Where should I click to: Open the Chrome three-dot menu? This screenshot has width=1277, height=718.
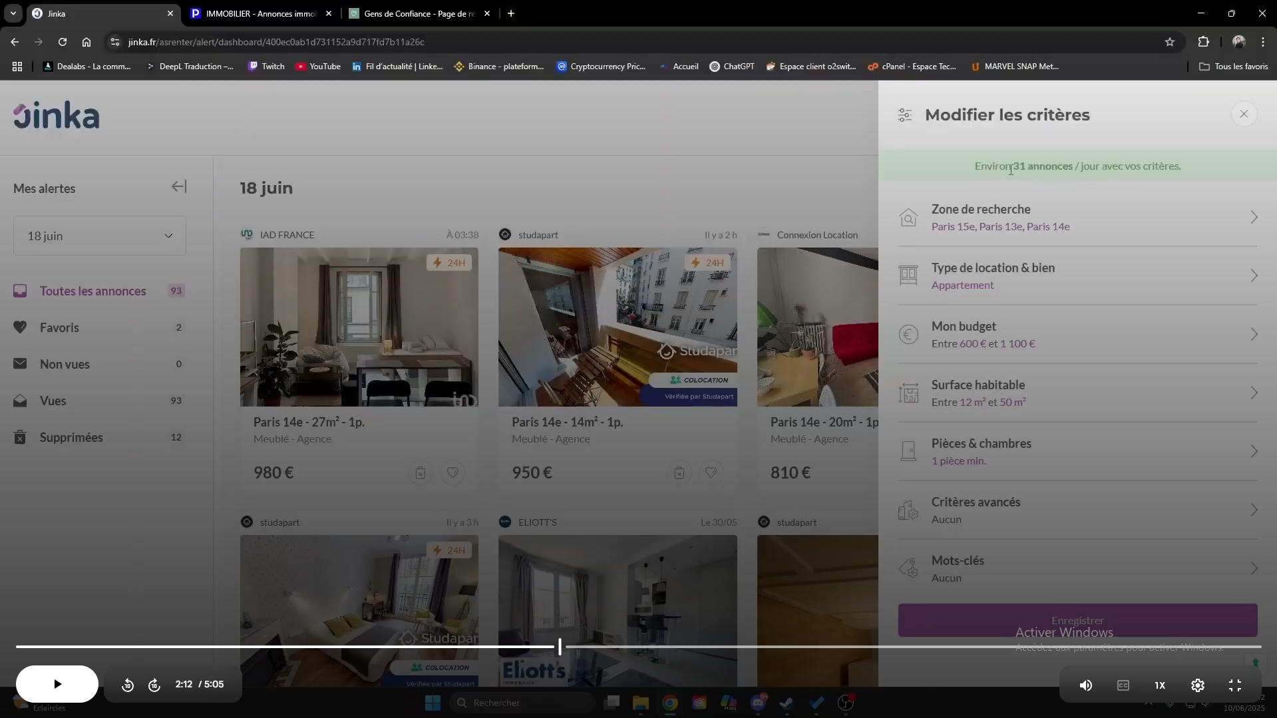coord(1263,42)
